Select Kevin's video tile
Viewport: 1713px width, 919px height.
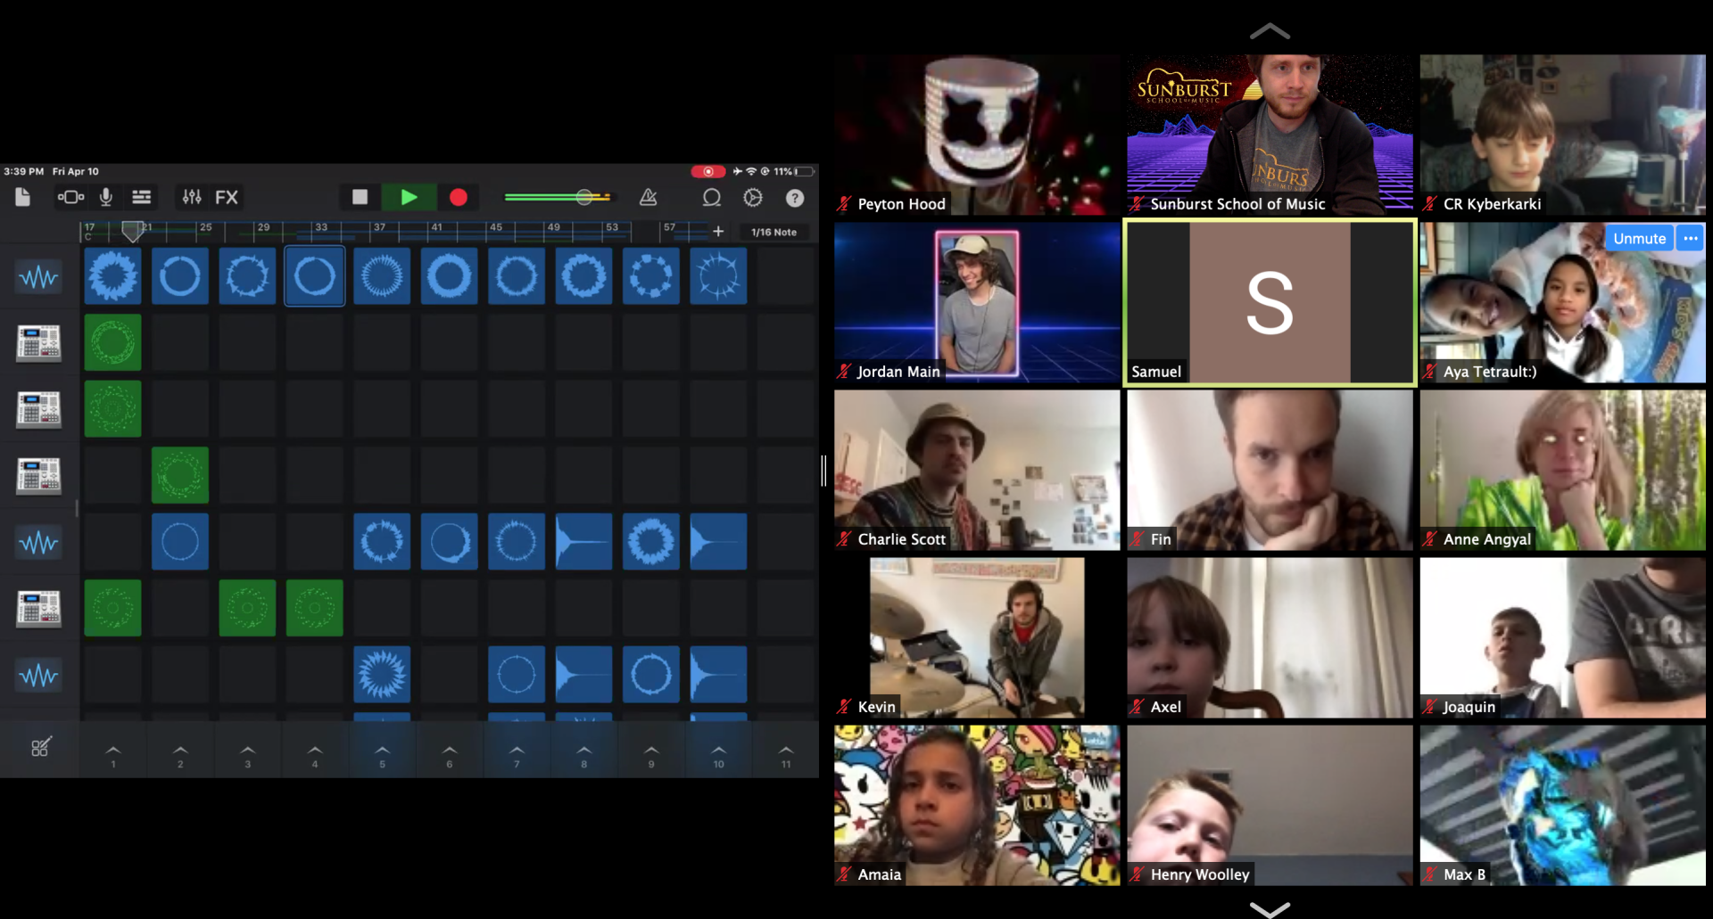(977, 637)
